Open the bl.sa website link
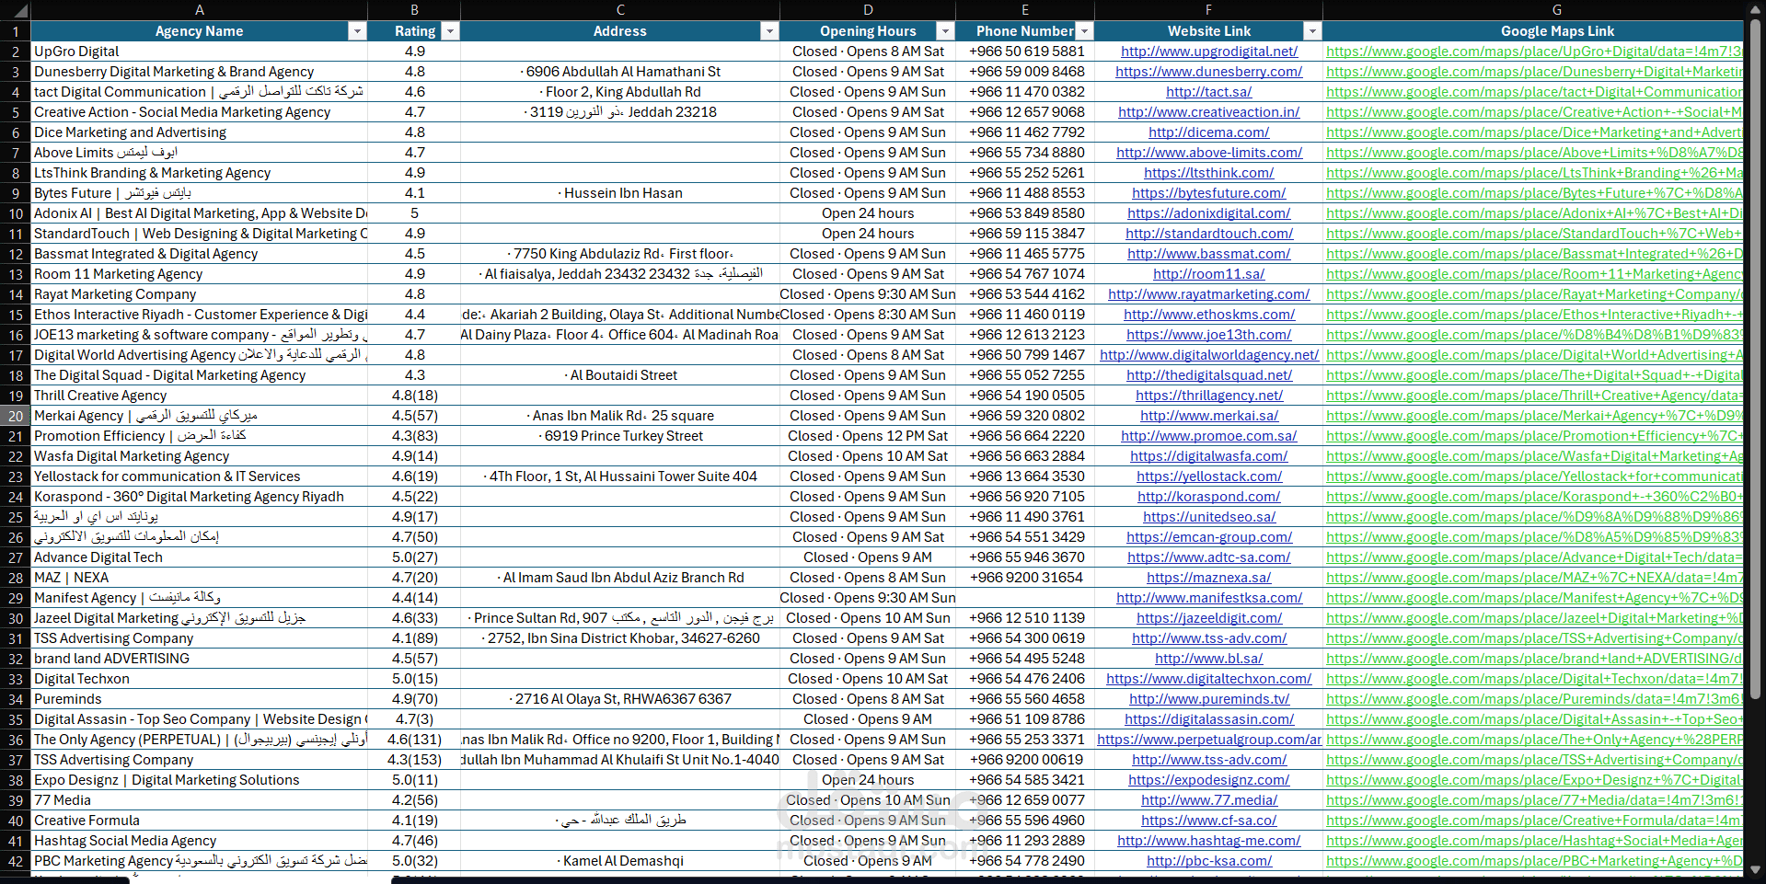Viewport: 1766px width, 884px height. click(x=1209, y=659)
